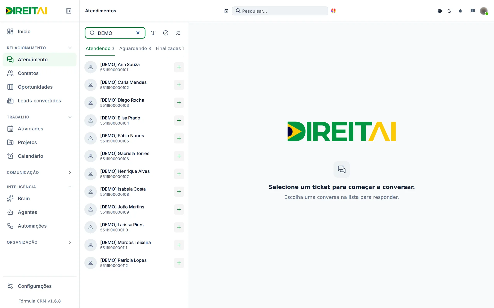The width and height of the screenshot is (494, 308).
Task: Add ticket for Isabela Costa
Action: click(179, 192)
